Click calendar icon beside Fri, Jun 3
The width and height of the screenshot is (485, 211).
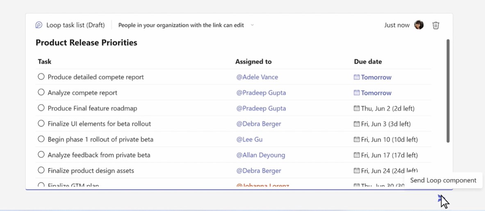357,124
